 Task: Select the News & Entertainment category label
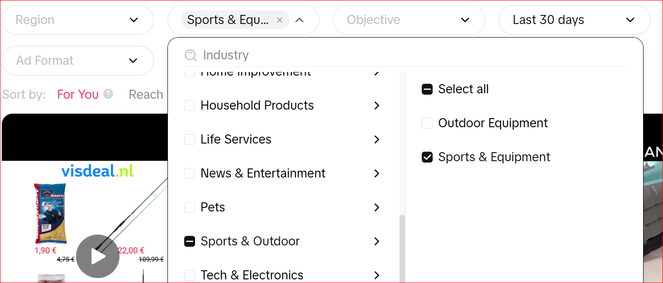(x=263, y=173)
